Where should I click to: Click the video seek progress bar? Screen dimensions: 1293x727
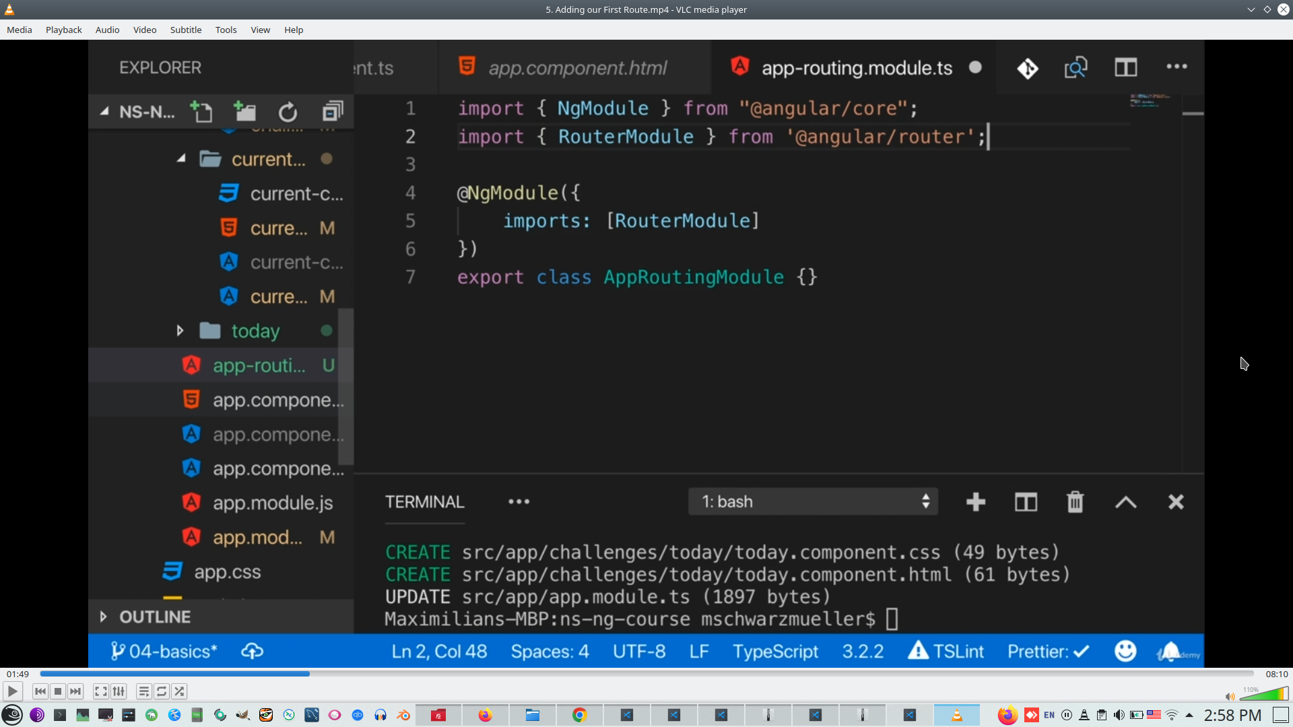(x=646, y=674)
